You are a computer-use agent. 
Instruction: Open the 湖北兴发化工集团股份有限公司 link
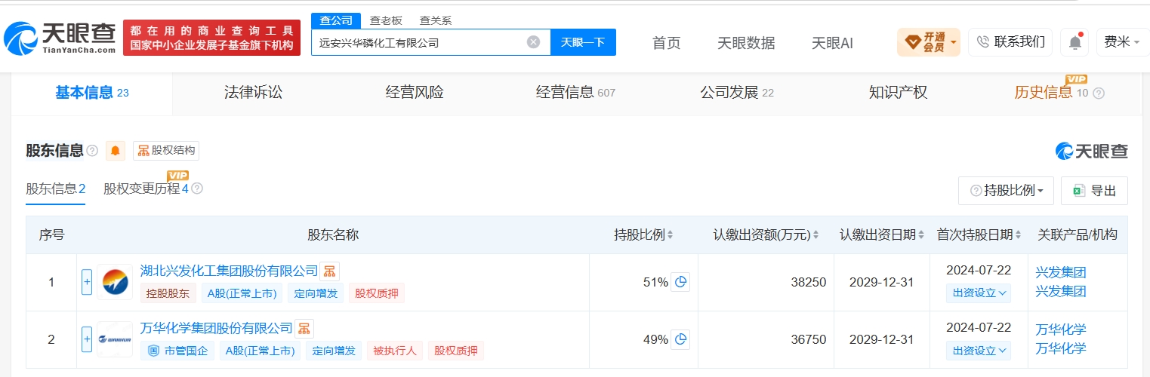(229, 271)
